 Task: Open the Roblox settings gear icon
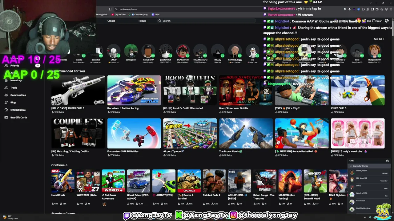(x=387, y=21)
